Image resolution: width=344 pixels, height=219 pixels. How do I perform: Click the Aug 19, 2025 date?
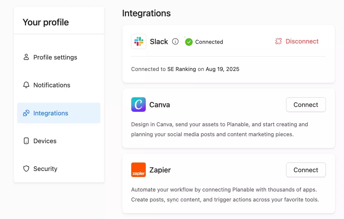[222, 69]
